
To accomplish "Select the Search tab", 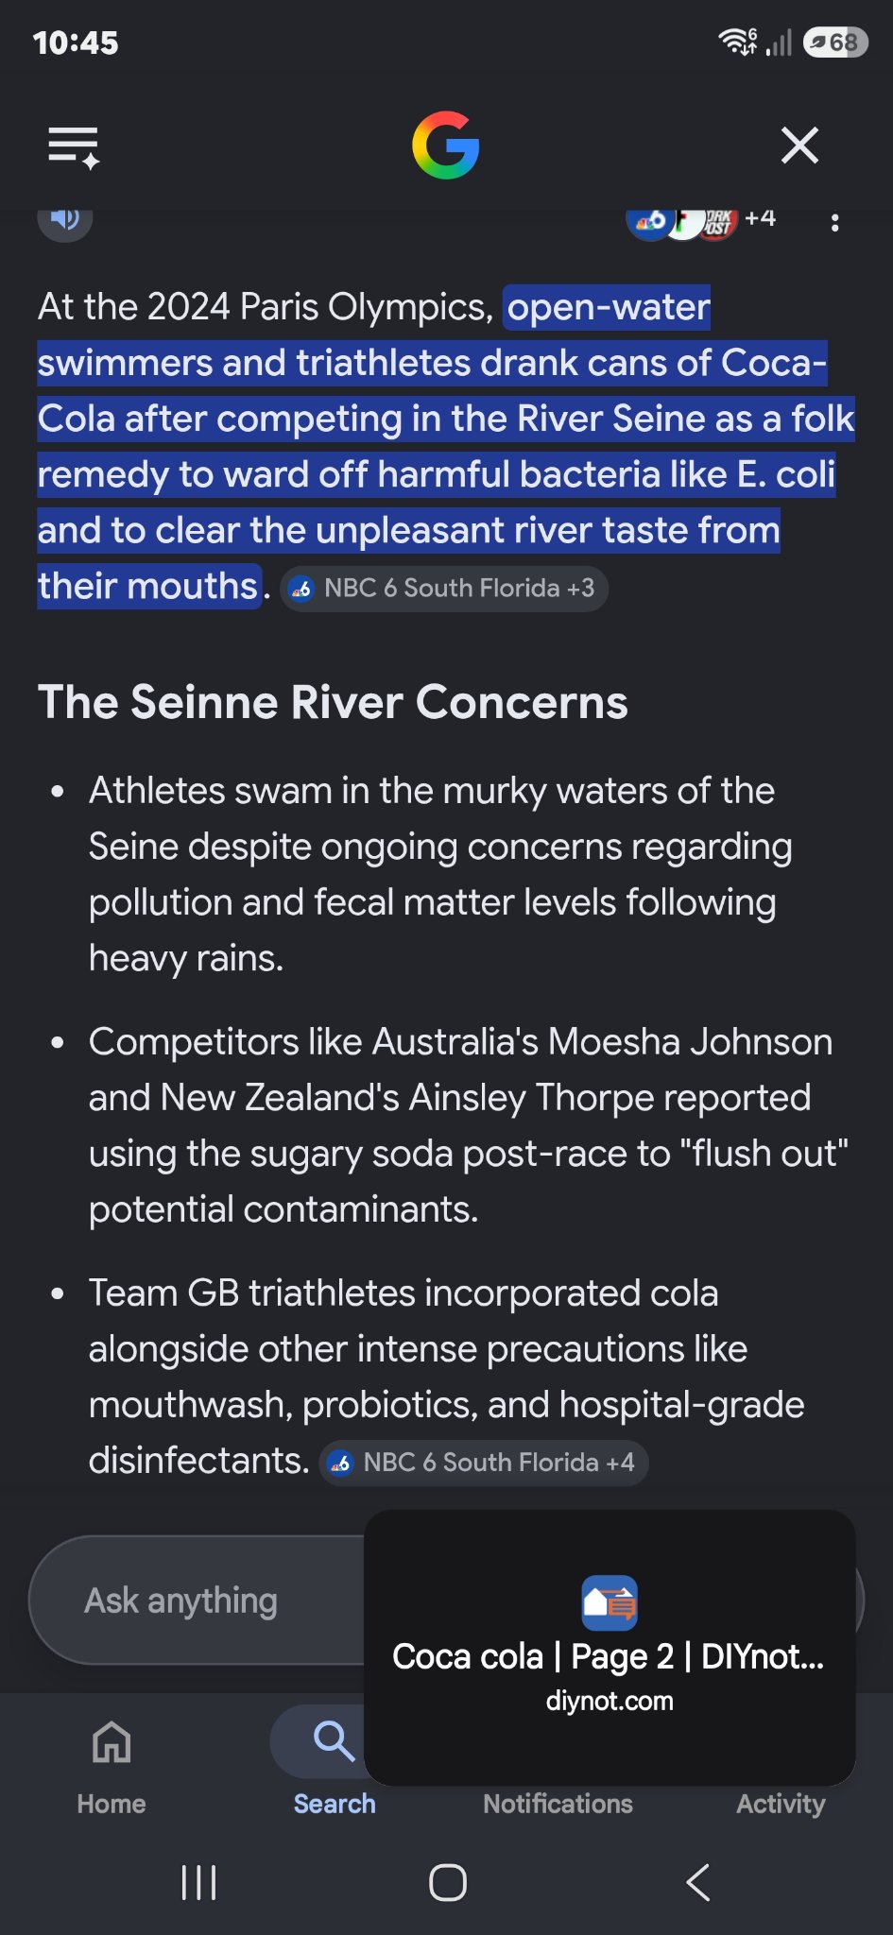I will [x=335, y=1765].
